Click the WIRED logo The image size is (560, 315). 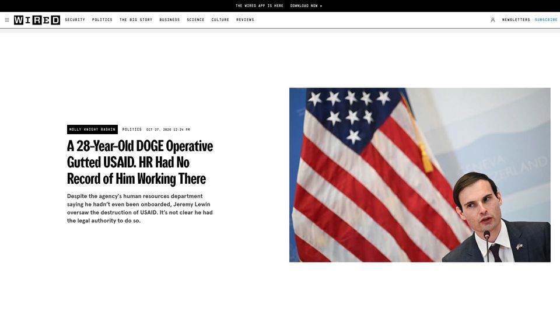tap(37, 20)
